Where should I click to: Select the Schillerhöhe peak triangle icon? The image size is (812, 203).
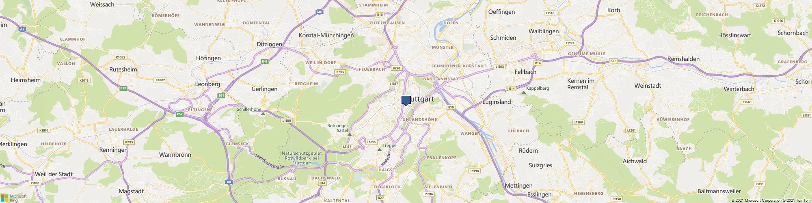click(263, 114)
